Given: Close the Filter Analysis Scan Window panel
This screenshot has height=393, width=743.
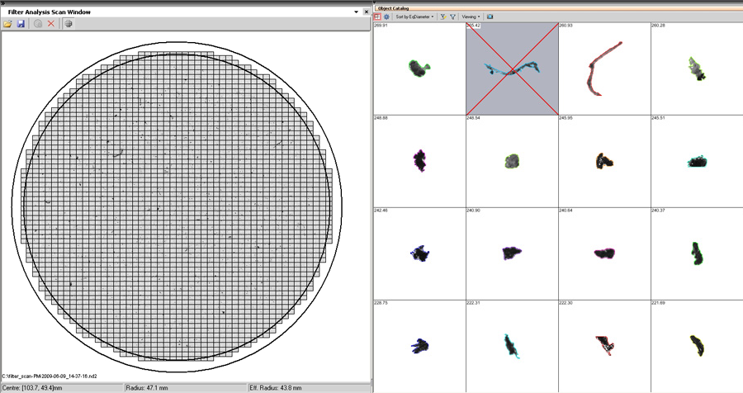Looking at the screenshot, I should tap(366, 12).
